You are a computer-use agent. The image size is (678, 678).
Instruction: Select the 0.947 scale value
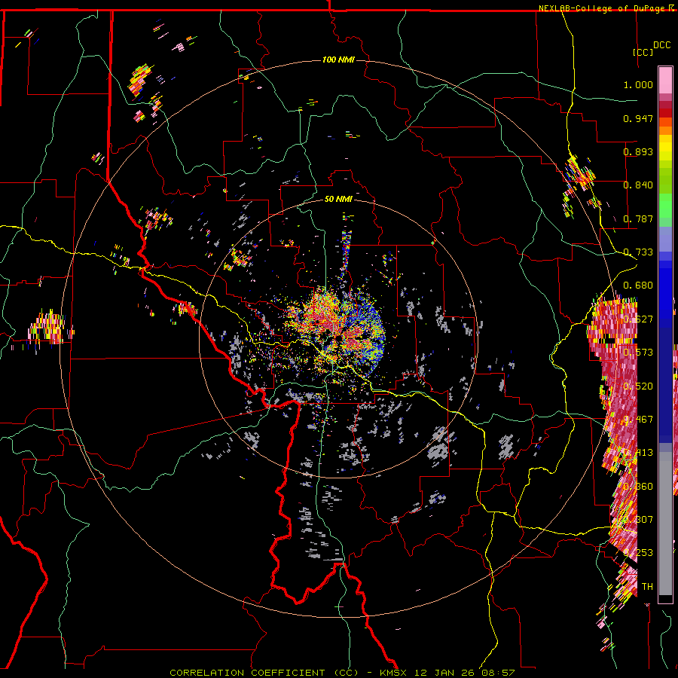pyautogui.click(x=638, y=118)
